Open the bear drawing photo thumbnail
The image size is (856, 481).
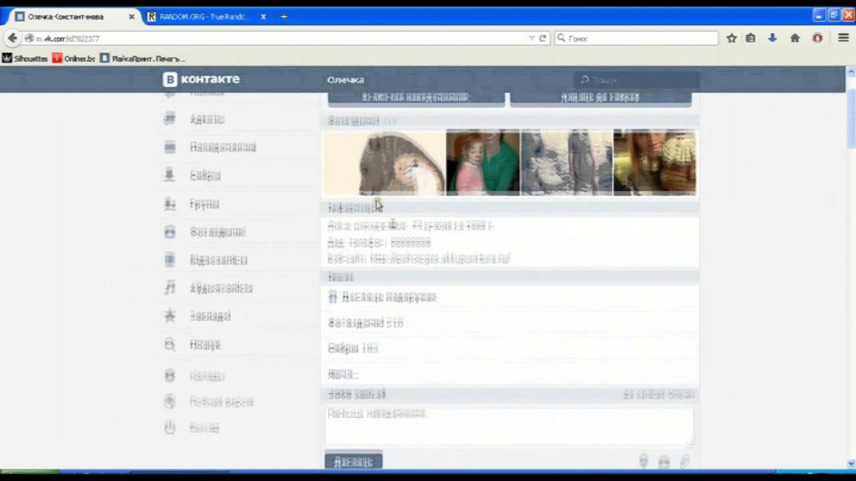pyautogui.click(x=385, y=163)
